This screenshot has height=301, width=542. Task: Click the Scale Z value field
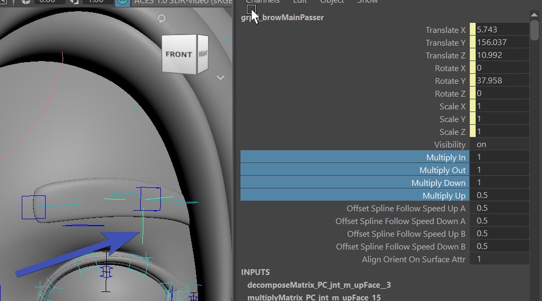tap(502, 132)
